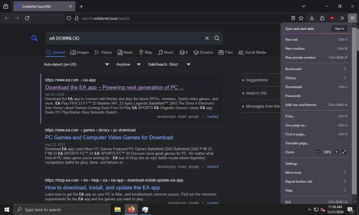
Task: Open File Explorer from the taskbar
Action: tap(118, 209)
